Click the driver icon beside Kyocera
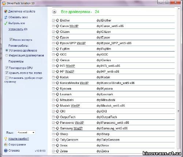 pyautogui.click(x=57, y=88)
